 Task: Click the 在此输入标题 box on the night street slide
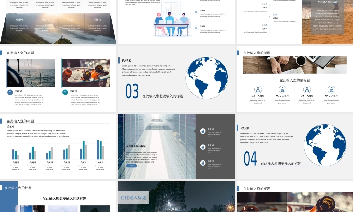pos(133,198)
